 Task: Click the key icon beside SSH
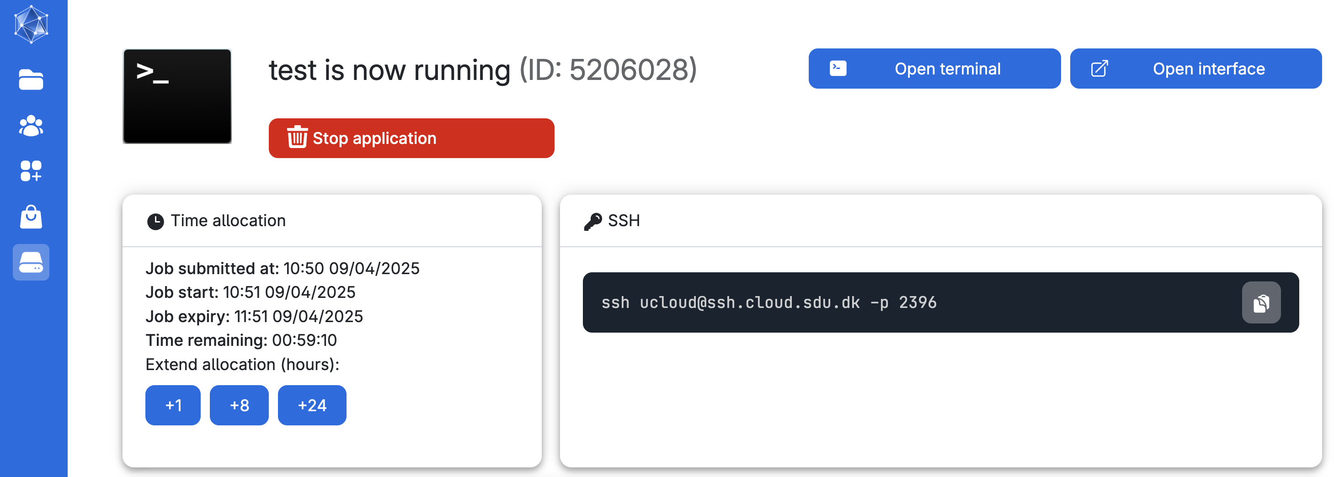click(593, 222)
